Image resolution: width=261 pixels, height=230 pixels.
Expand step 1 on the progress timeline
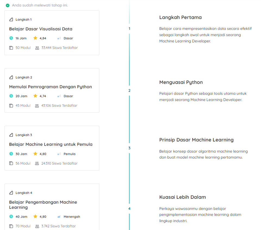[x=130, y=28]
